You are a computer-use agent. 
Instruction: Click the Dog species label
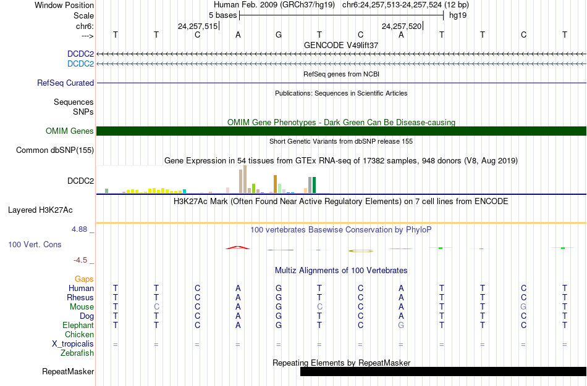click(x=87, y=316)
